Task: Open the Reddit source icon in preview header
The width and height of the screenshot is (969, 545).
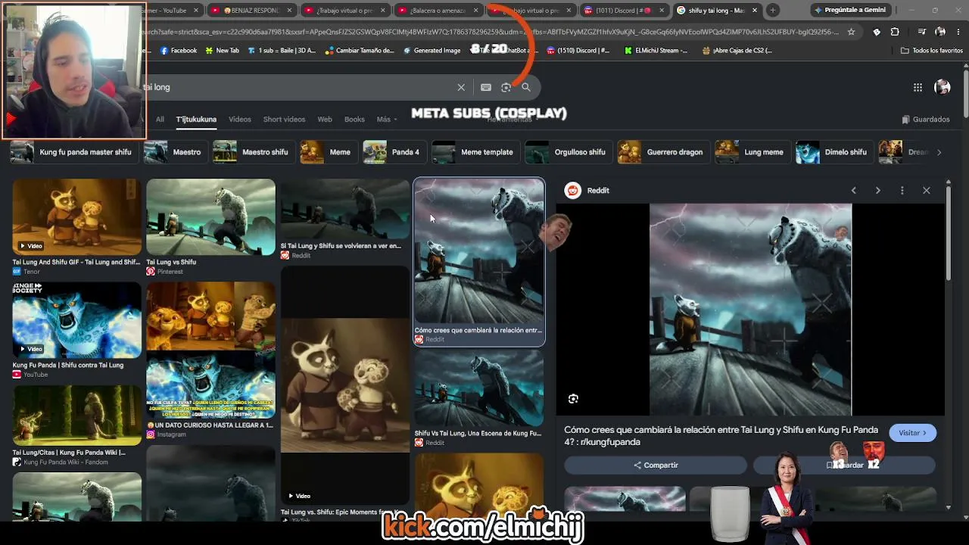Action: [573, 191]
